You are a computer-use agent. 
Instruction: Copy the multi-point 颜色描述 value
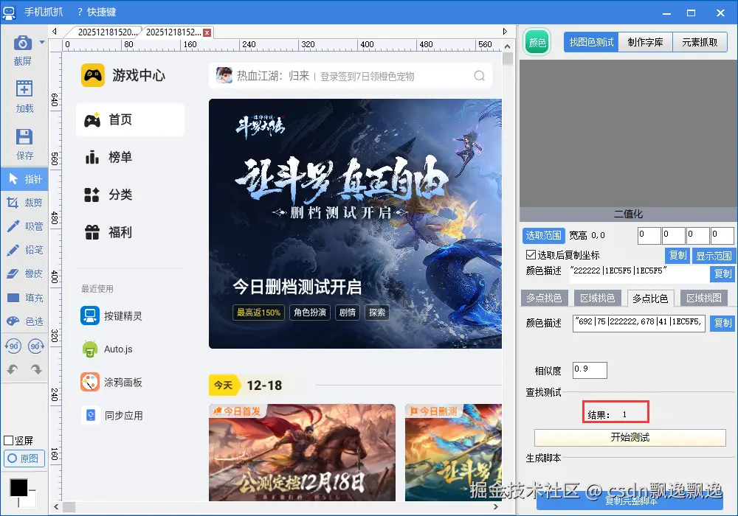pos(723,323)
